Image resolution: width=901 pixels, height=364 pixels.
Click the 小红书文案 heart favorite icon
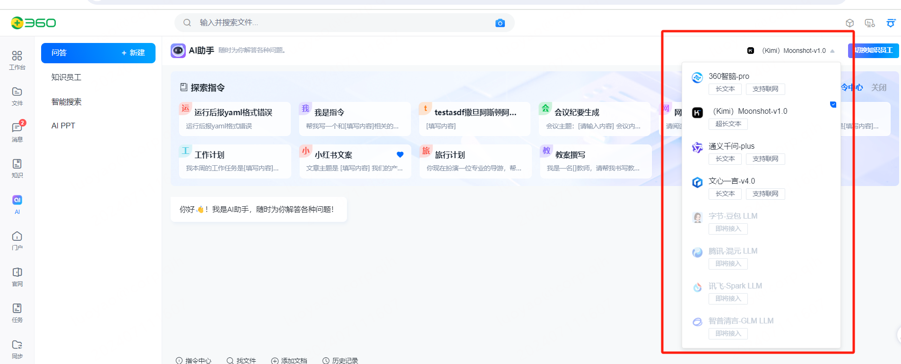tap(400, 154)
